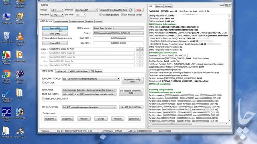This screenshot has width=257, height=144.
Task: Open the Pinouts tab
Action: pos(159,6)
